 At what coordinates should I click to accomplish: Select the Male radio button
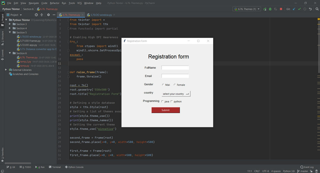[163, 85]
